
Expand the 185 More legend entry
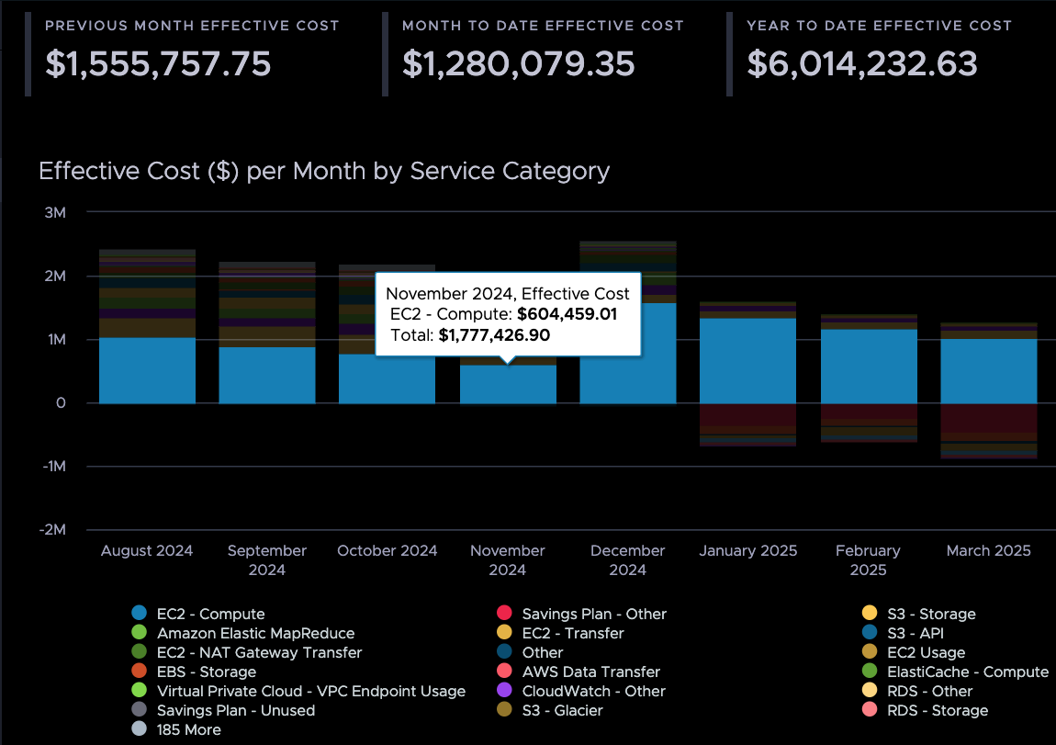point(138,728)
